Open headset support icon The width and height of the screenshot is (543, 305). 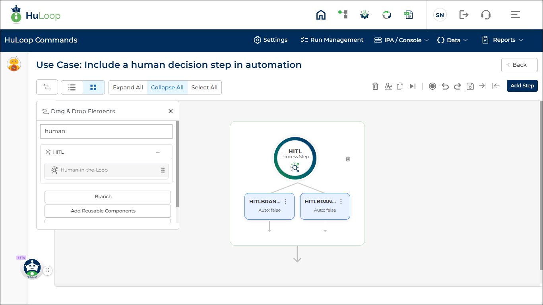pyautogui.click(x=486, y=15)
